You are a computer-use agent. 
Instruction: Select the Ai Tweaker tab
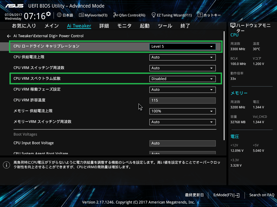click(x=79, y=26)
